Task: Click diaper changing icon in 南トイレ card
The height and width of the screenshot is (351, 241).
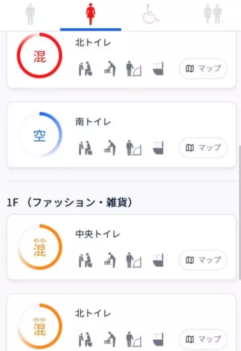Action: pyautogui.click(x=109, y=148)
